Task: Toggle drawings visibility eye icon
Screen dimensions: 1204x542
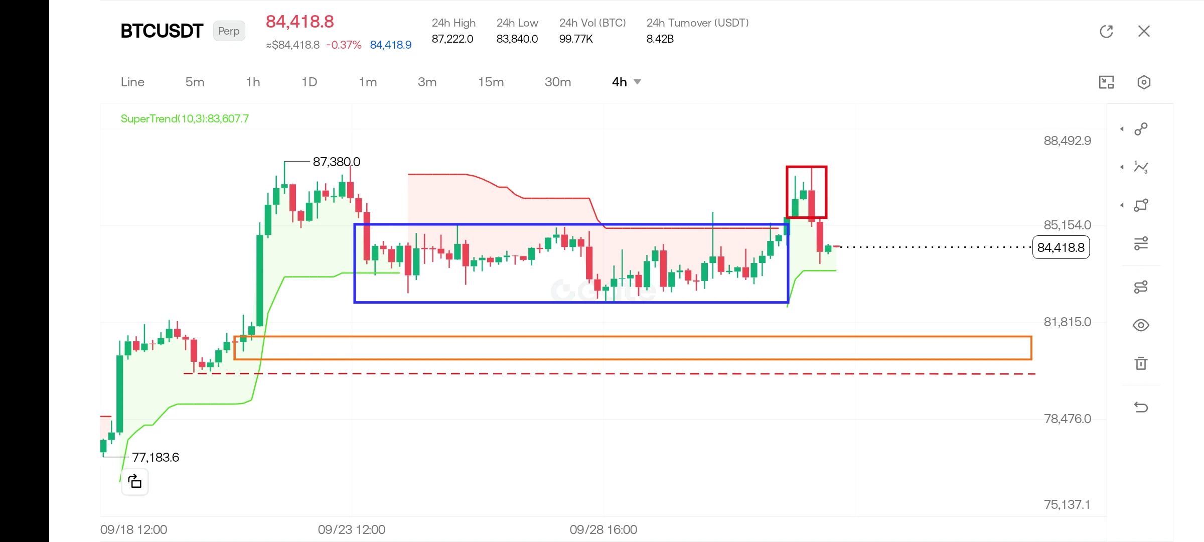Action: point(1141,325)
